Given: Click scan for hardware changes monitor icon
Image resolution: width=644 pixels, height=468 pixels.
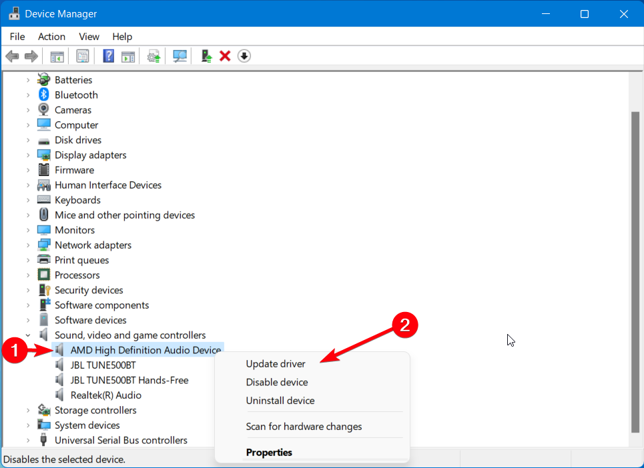Looking at the screenshot, I should pos(180,56).
